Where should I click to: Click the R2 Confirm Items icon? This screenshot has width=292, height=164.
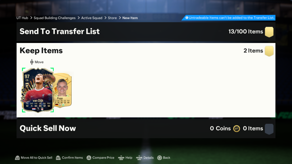point(58,158)
